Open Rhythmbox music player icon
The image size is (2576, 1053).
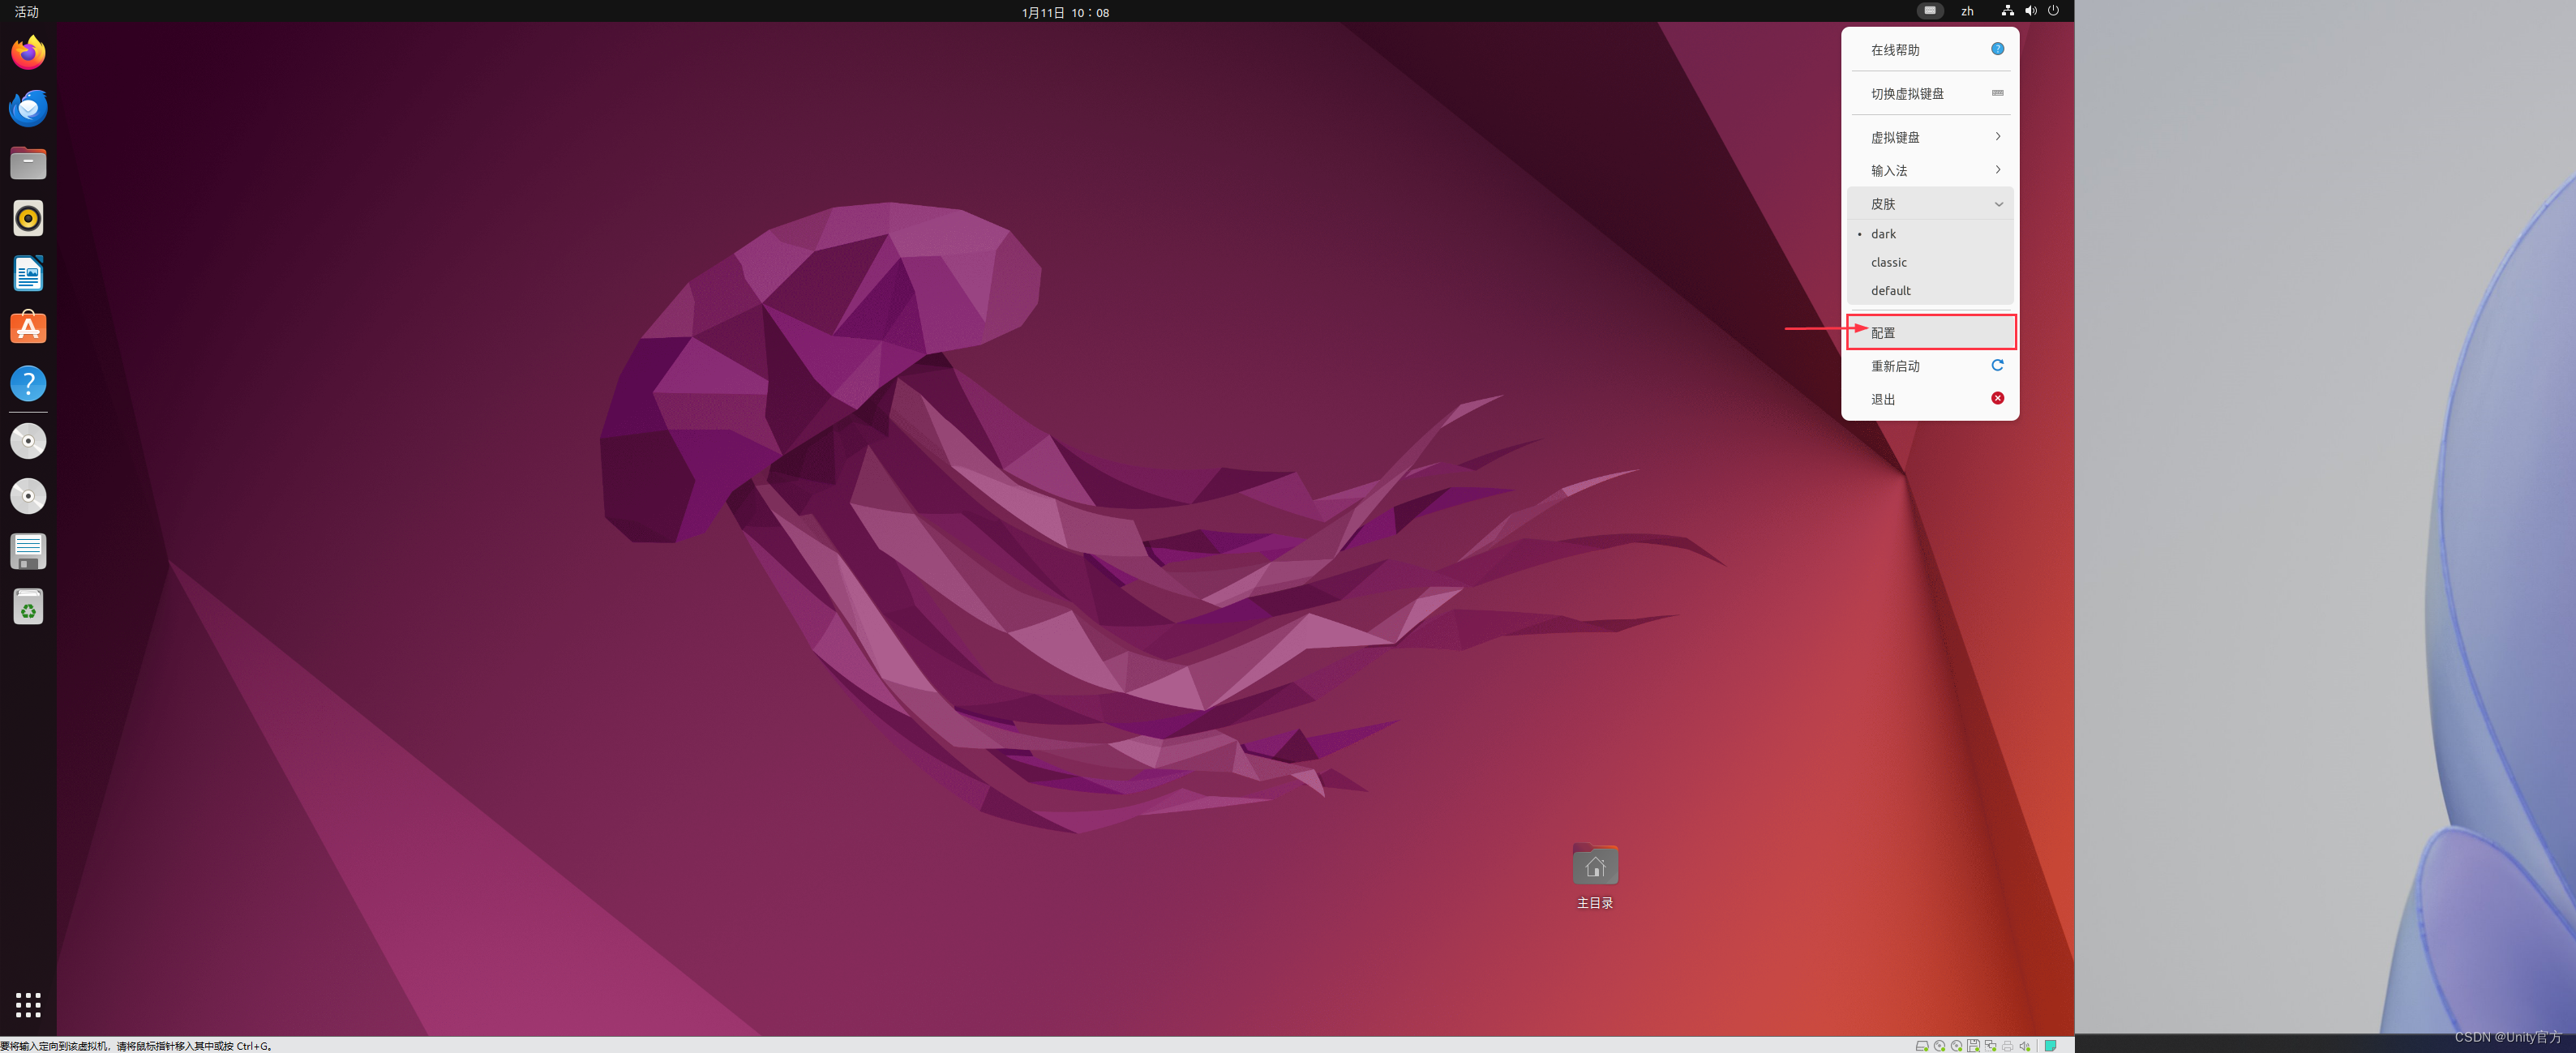tap(28, 218)
